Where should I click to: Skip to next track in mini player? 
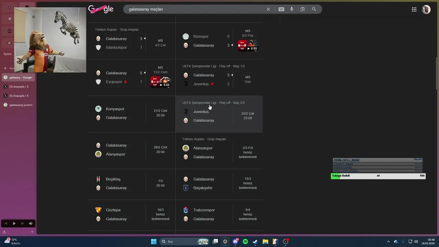[22, 223]
